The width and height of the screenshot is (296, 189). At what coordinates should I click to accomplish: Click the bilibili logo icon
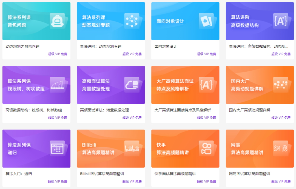(132, 148)
